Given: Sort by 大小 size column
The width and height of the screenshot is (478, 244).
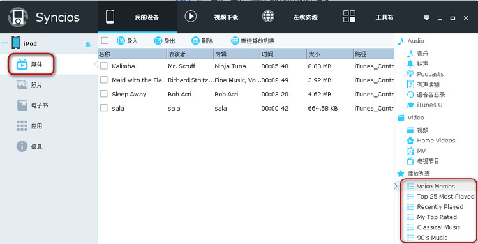Looking at the screenshot, I should coord(330,54).
